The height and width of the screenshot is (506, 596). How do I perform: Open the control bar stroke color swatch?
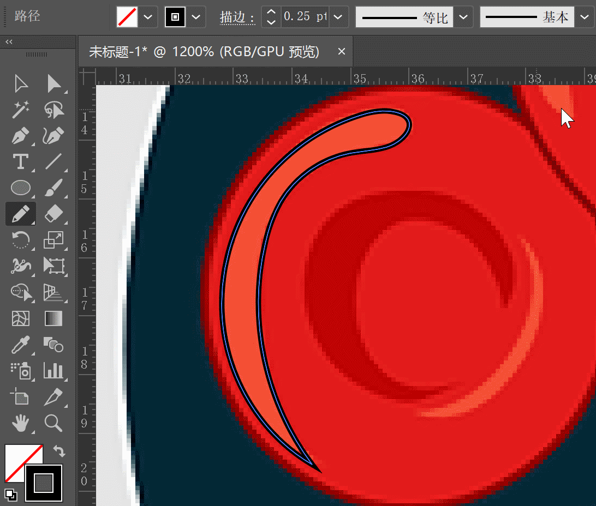coord(175,17)
